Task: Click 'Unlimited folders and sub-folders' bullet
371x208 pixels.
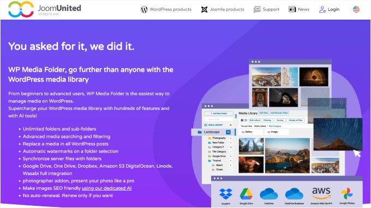Action: (x=59, y=129)
